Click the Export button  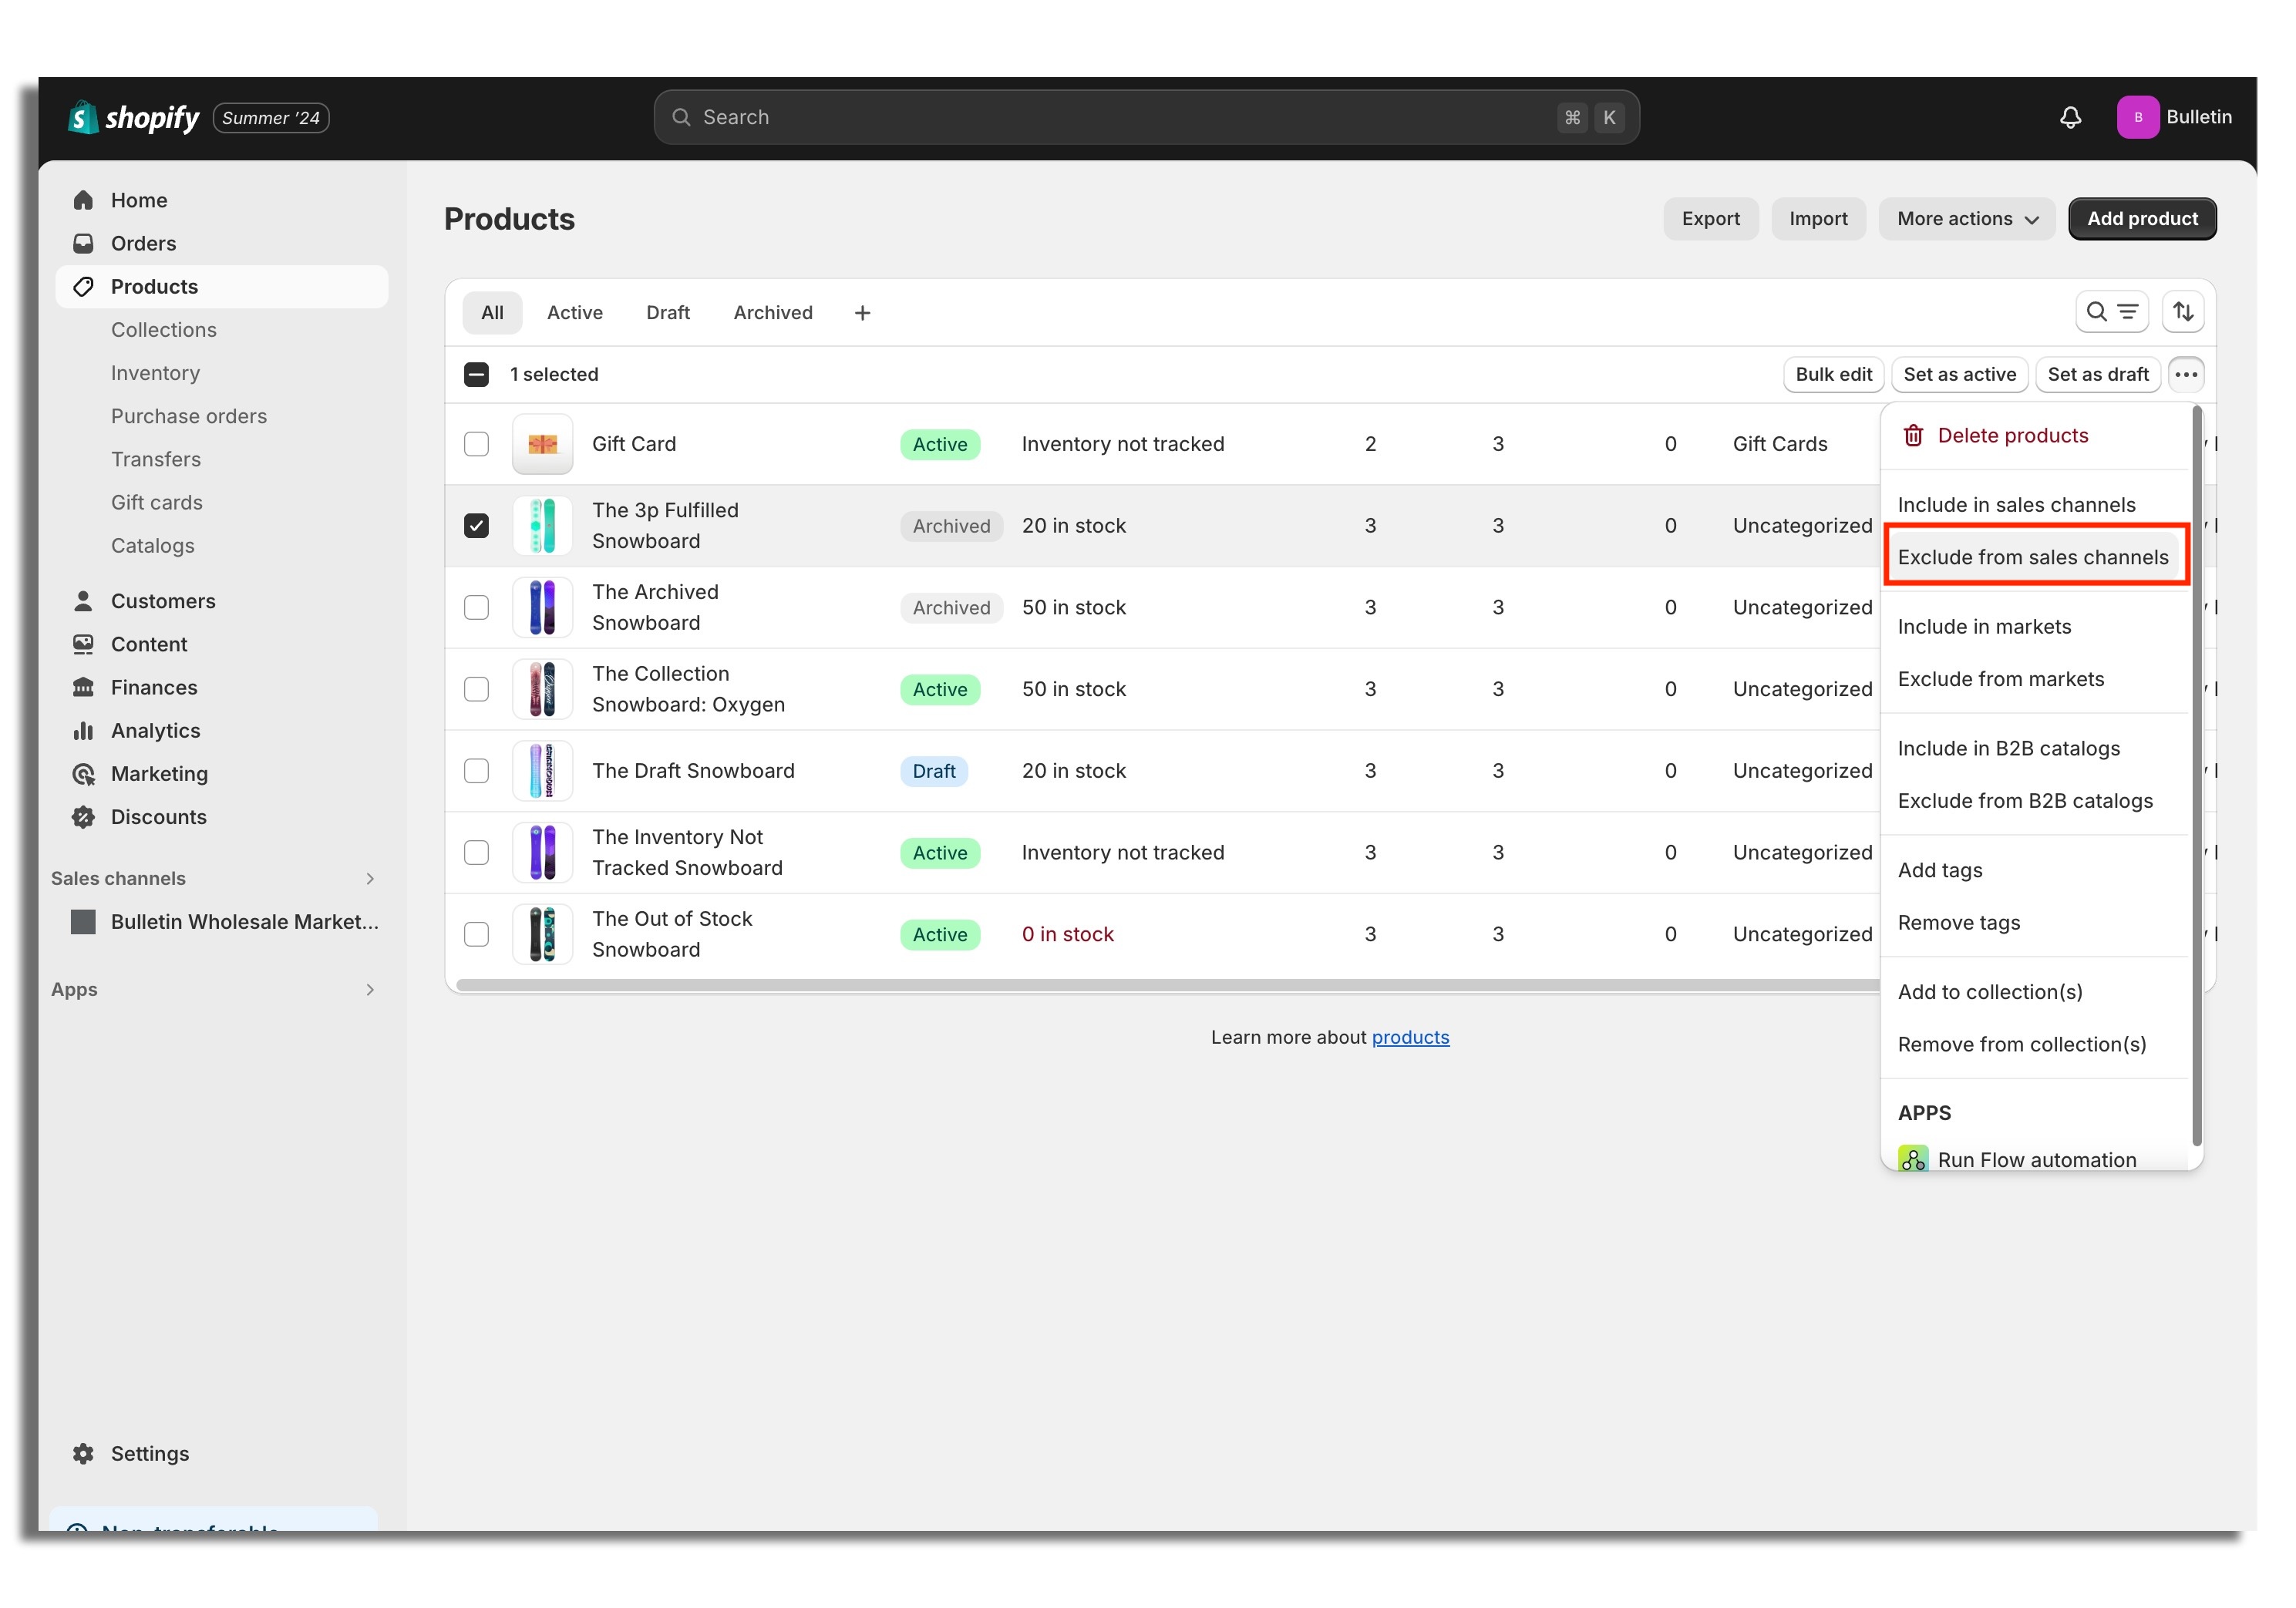click(1710, 219)
